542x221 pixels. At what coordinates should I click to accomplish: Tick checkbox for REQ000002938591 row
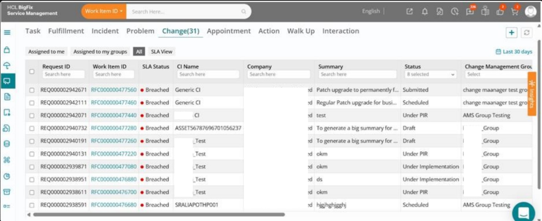pos(32,205)
